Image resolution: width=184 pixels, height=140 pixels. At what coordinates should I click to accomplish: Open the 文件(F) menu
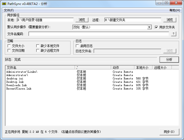tap(9, 10)
